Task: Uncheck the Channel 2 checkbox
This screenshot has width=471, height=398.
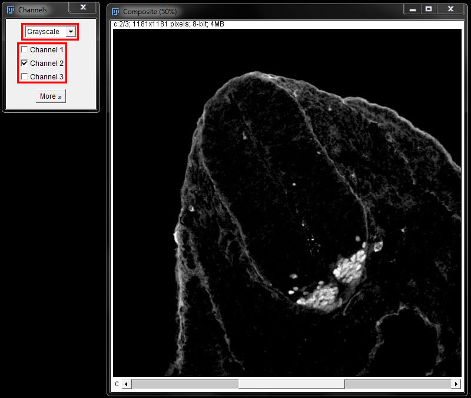Action: tap(24, 63)
